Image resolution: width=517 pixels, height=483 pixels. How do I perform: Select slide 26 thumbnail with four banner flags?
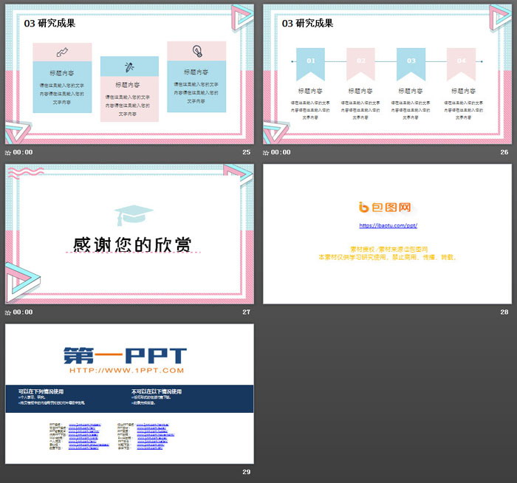388,74
